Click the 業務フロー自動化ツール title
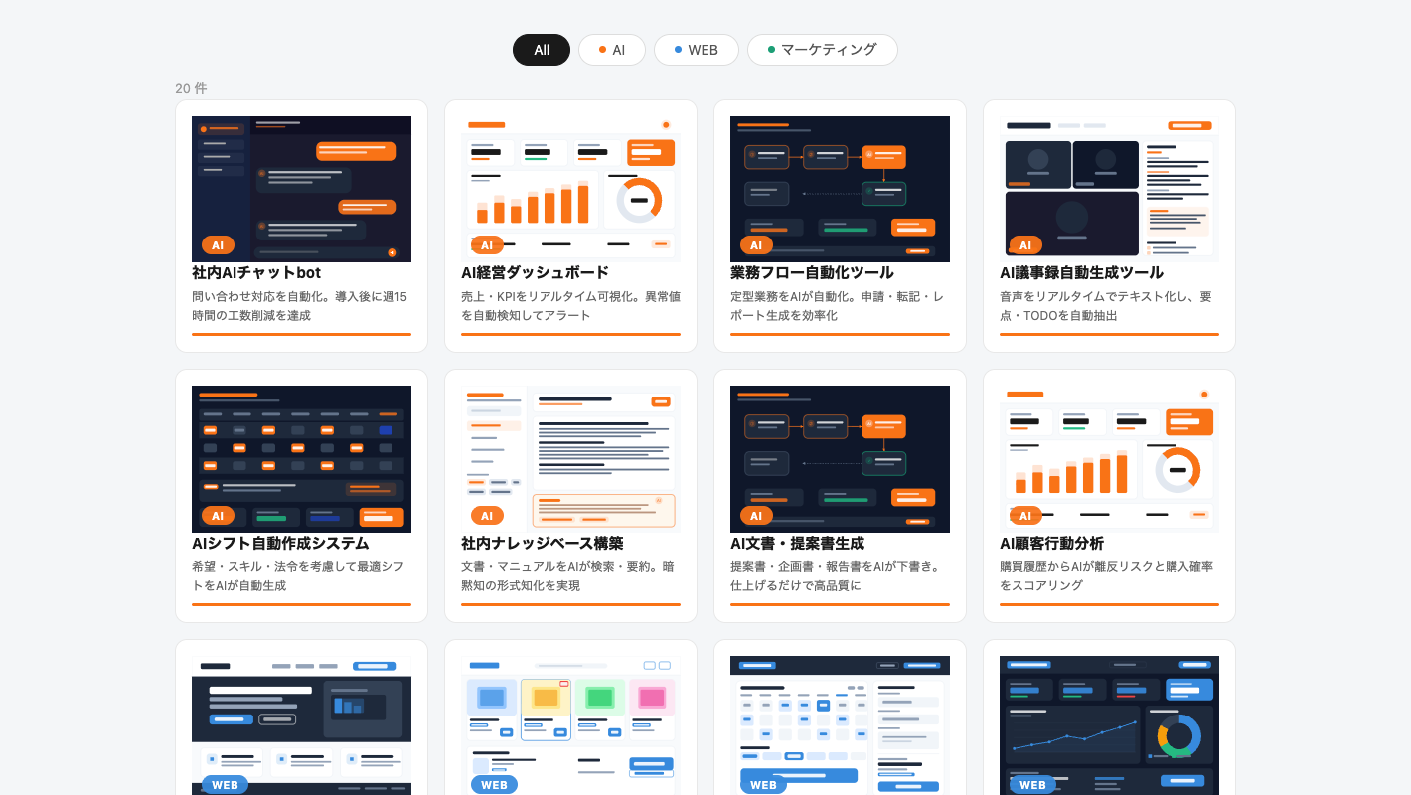 pyautogui.click(x=812, y=272)
